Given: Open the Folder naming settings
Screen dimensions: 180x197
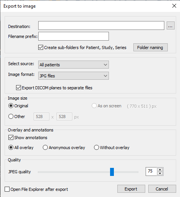Looking at the screenshot, I should pyautogui.click(x=151, y=48).
